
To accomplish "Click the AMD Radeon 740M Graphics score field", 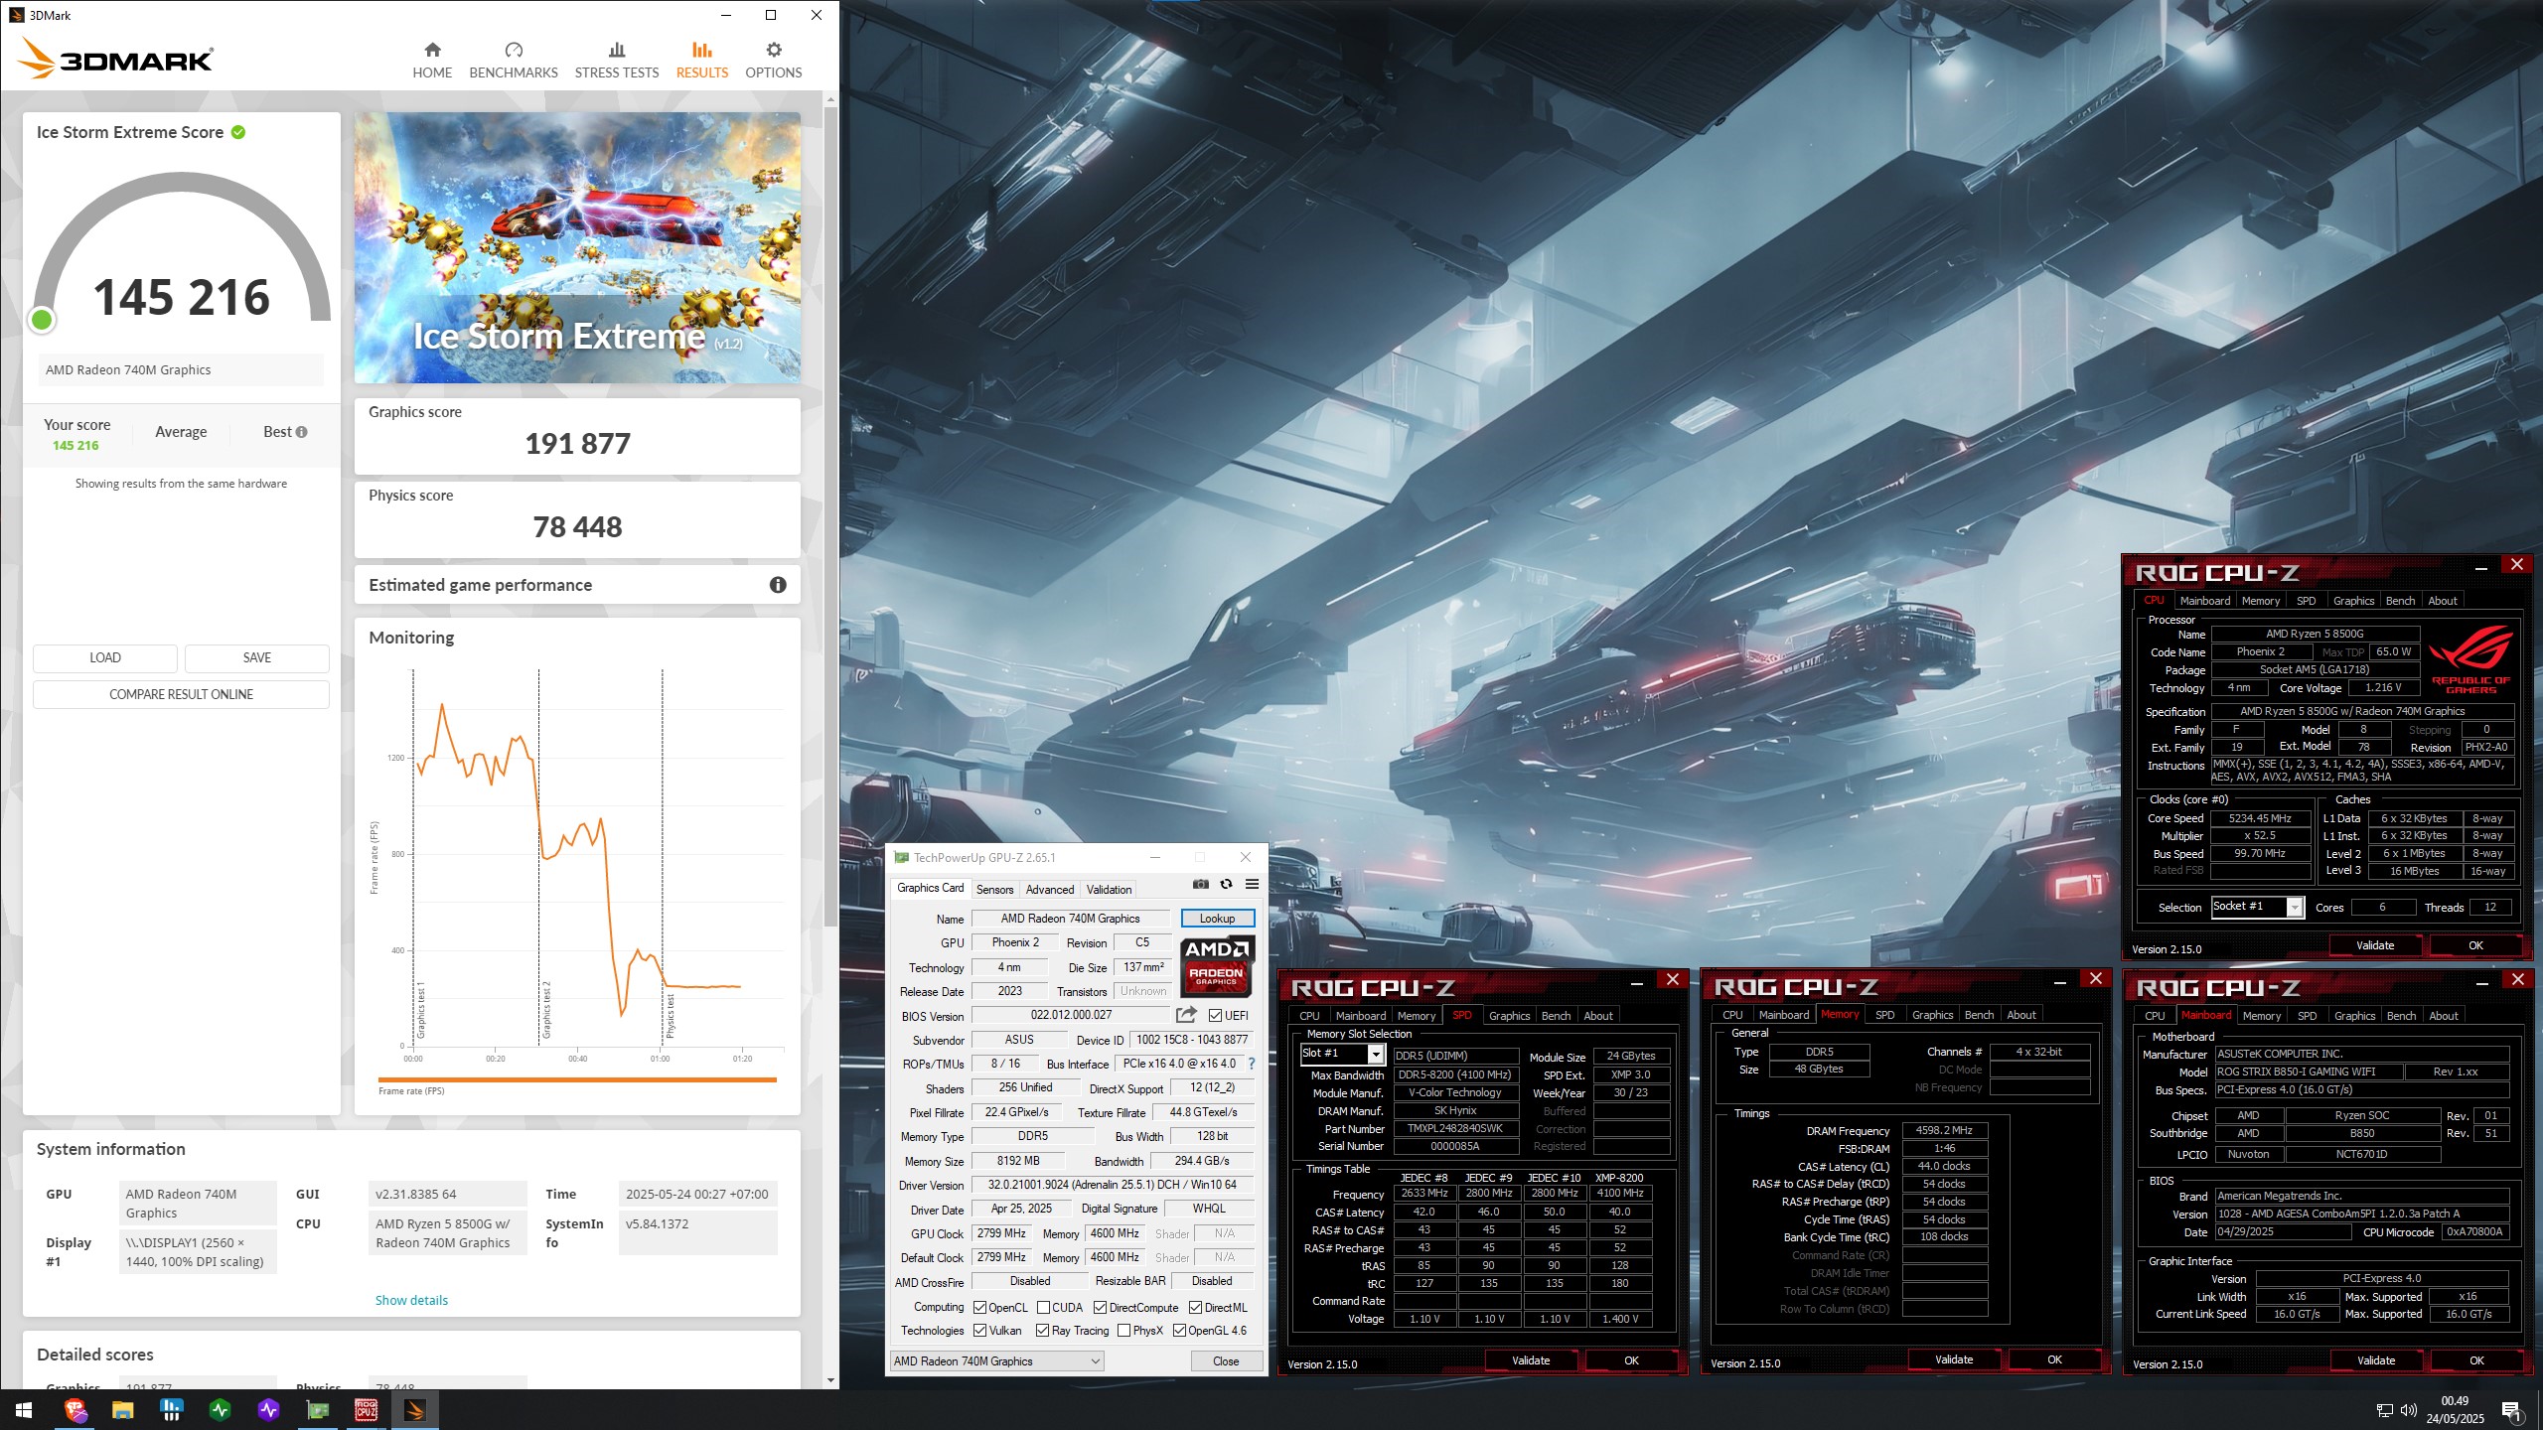I will tap(181, 369).
